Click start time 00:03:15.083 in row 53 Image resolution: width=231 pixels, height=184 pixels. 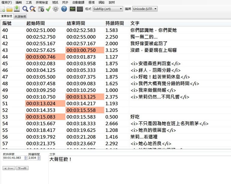click(x=45, y=117)
